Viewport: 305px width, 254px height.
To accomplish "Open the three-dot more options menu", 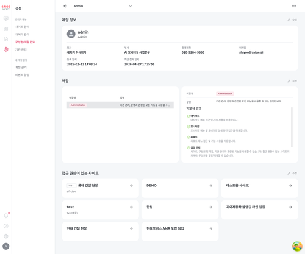I will (294, 6).
